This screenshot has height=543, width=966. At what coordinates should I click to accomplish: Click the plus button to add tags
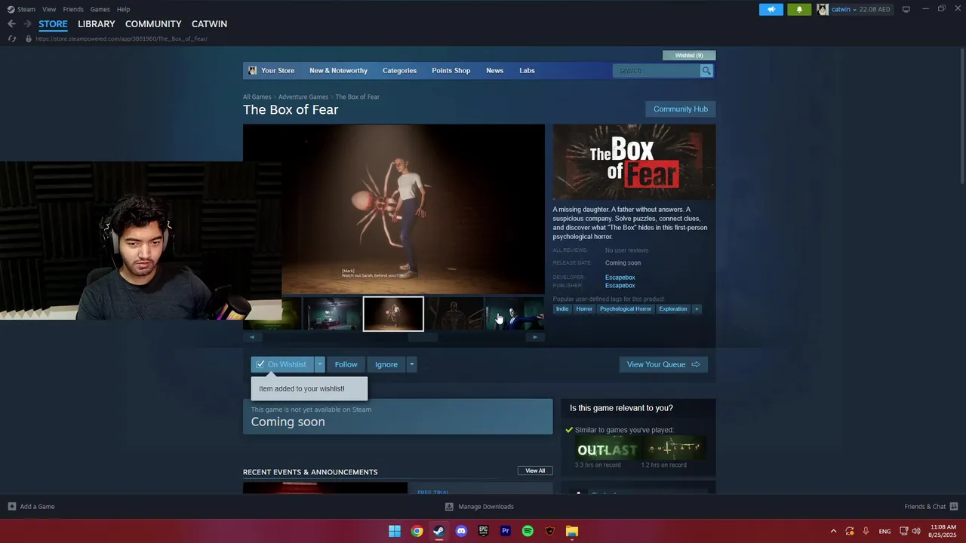click(x=697, y=309)
